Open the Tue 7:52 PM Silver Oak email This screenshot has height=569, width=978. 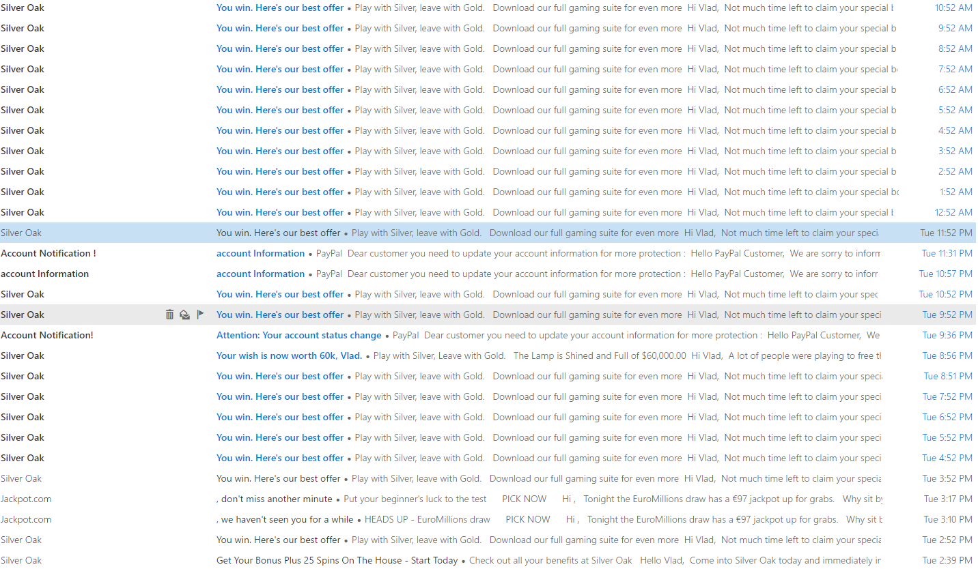click(489, 396)
